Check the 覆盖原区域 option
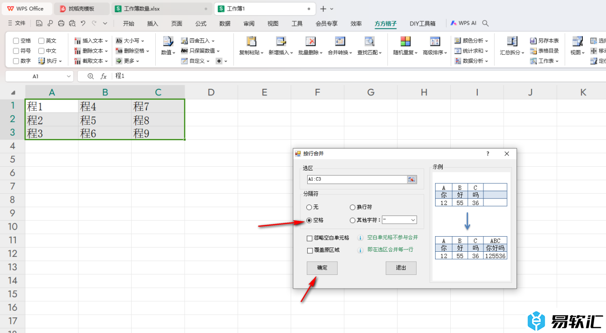606x333 pixels. click(310, 251)
